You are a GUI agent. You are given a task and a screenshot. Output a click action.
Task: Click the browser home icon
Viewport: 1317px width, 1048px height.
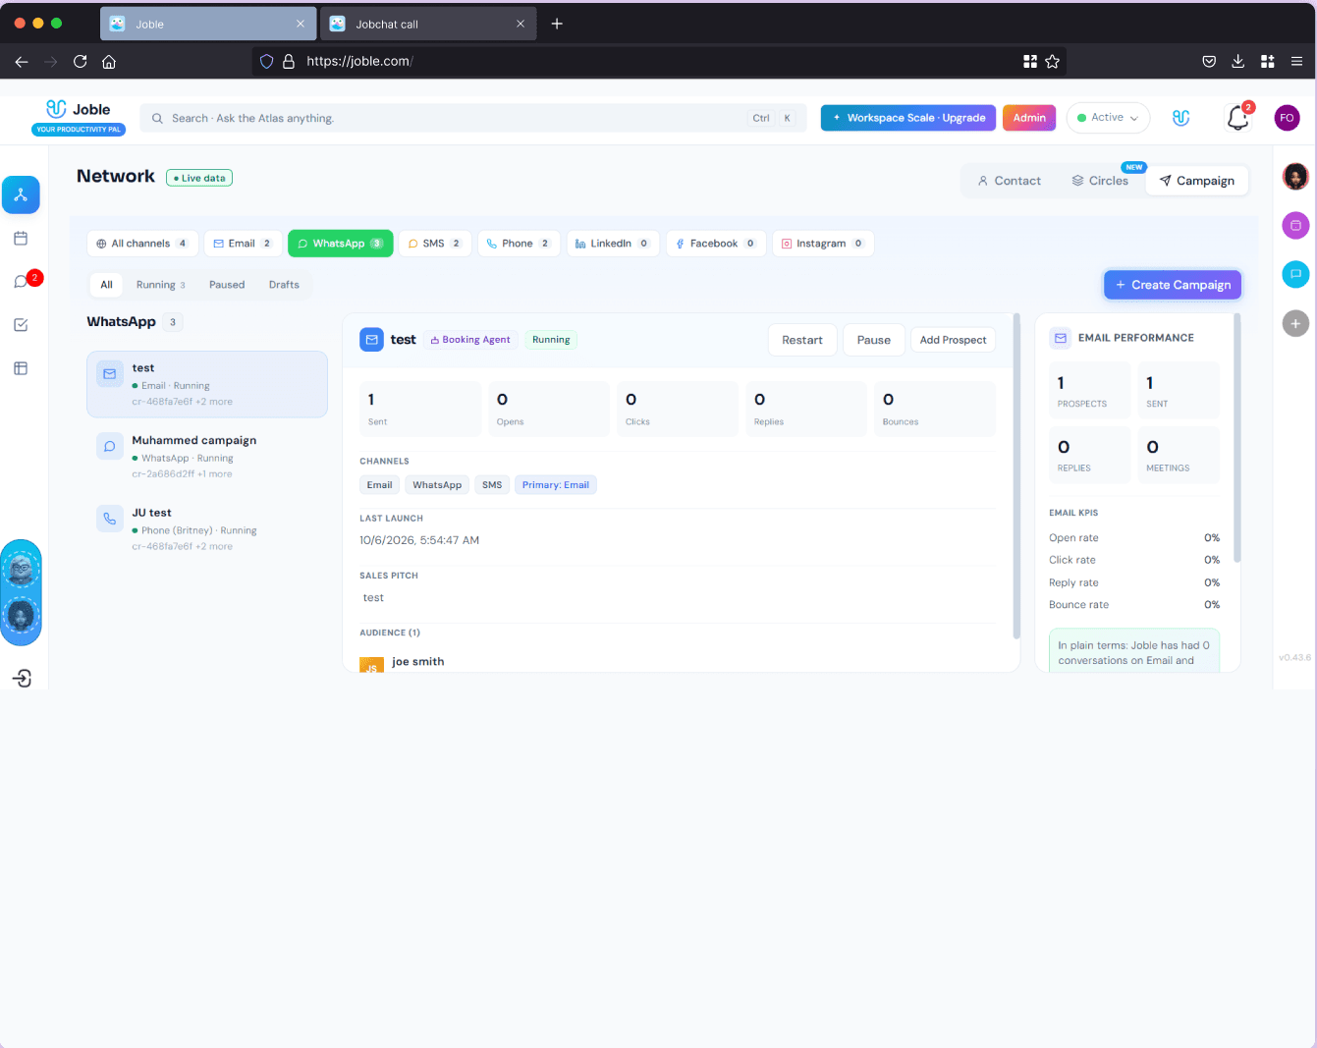109,61
